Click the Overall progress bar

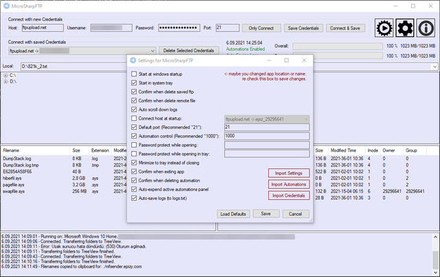pos(338,46)
